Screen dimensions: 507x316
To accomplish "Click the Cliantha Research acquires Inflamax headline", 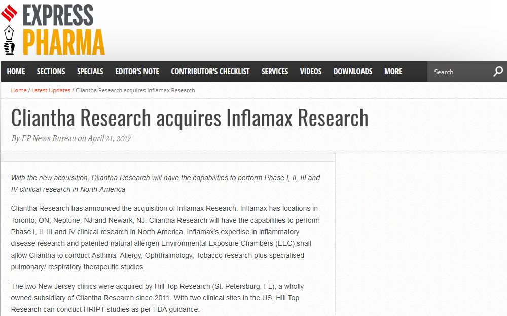I will (x=189, y=118).
